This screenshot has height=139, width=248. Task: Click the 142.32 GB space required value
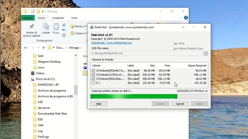[x=200, y=83]
